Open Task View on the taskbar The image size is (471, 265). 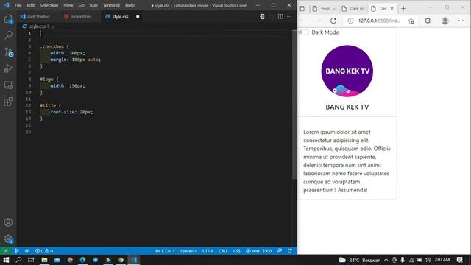31,260
